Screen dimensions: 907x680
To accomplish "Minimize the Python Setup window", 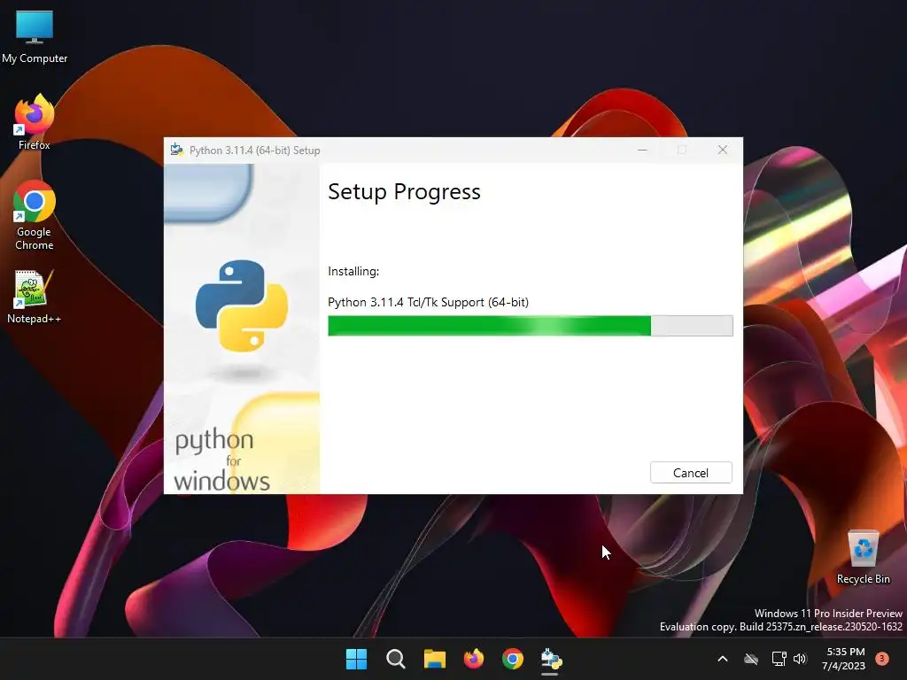I will point(642,150).
